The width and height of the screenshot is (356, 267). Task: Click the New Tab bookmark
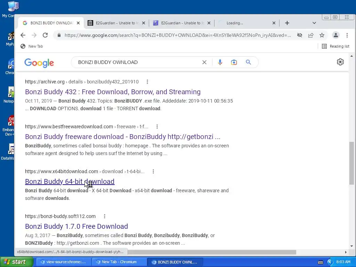pyautogui.click(x=32, y=46)
